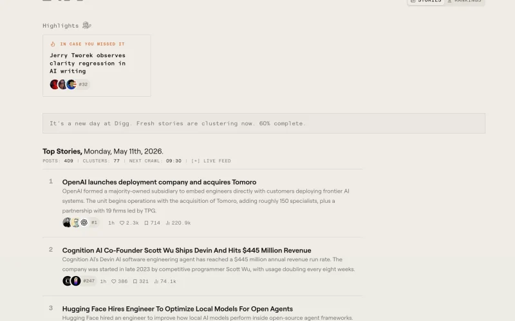Viewport: 515px width, 321px height.
Task: Click the Top Stories date heading
Action: [x=103, y=152]
